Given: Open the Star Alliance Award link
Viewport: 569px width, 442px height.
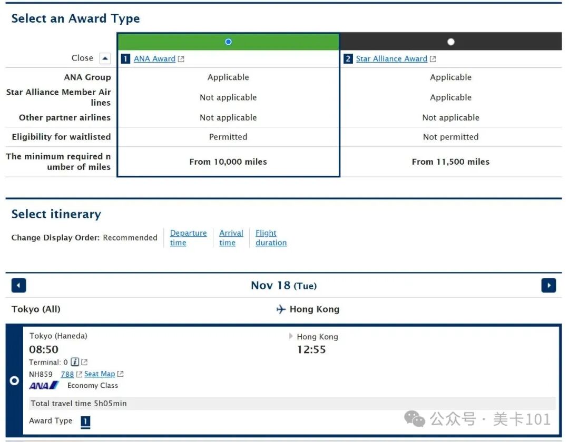Looking at the screenshot, I should [x=391, y=59].
